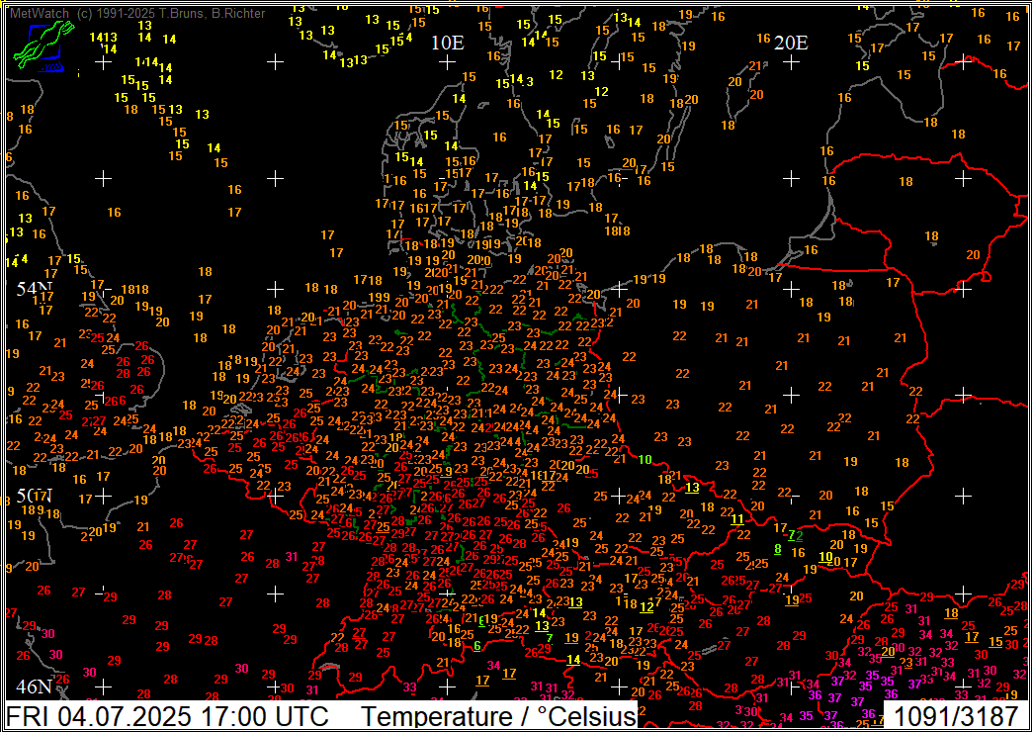Click the FRI 04.07.2025 17:00 UTC timestamp
This screenshot has height=732, width=1032.
[x=167, y=715]
